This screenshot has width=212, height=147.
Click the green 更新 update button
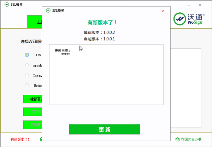105,129
